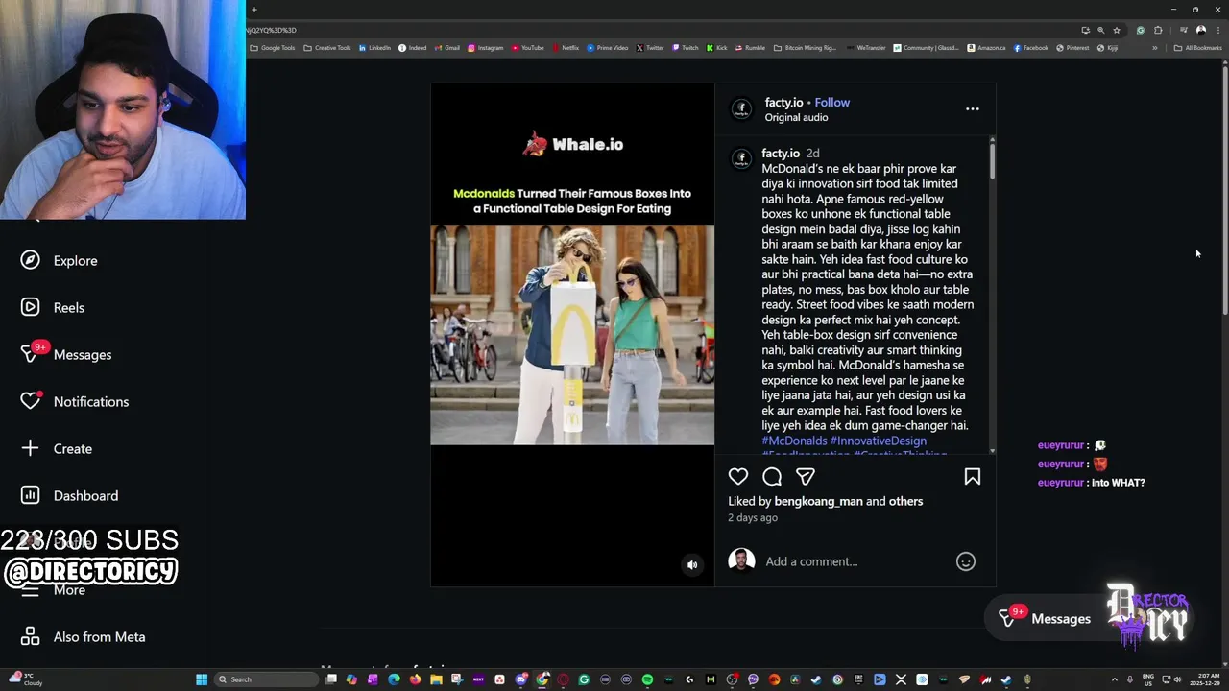Open facty.io profile picture in post header

pos(741,109)
